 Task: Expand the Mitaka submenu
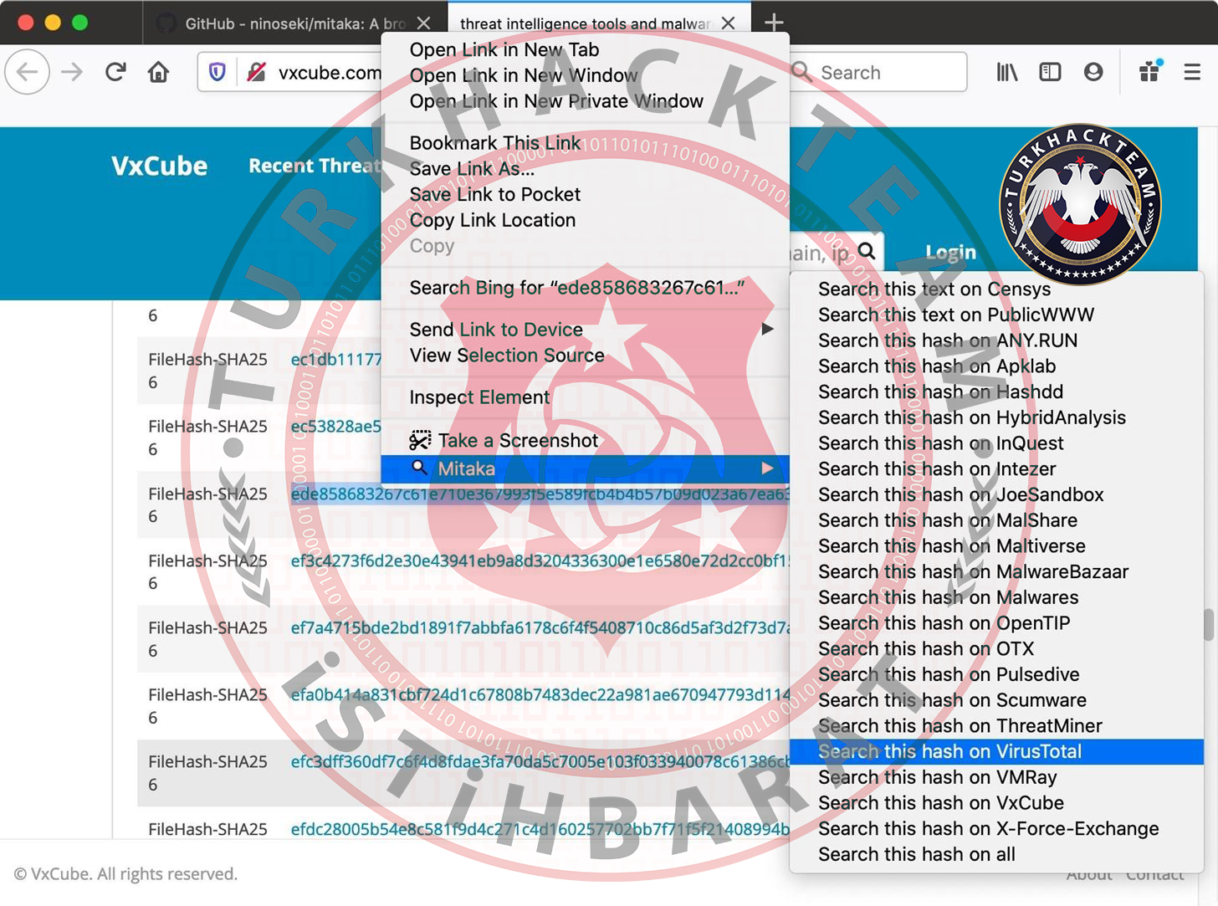tap(585, 468)
